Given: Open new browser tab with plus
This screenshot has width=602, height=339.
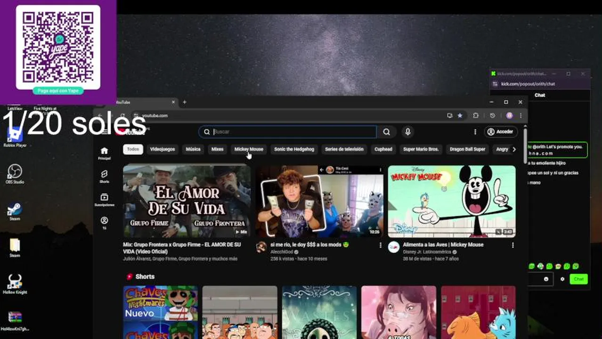Looking at the screenshot, I should [x=185, y=102].
